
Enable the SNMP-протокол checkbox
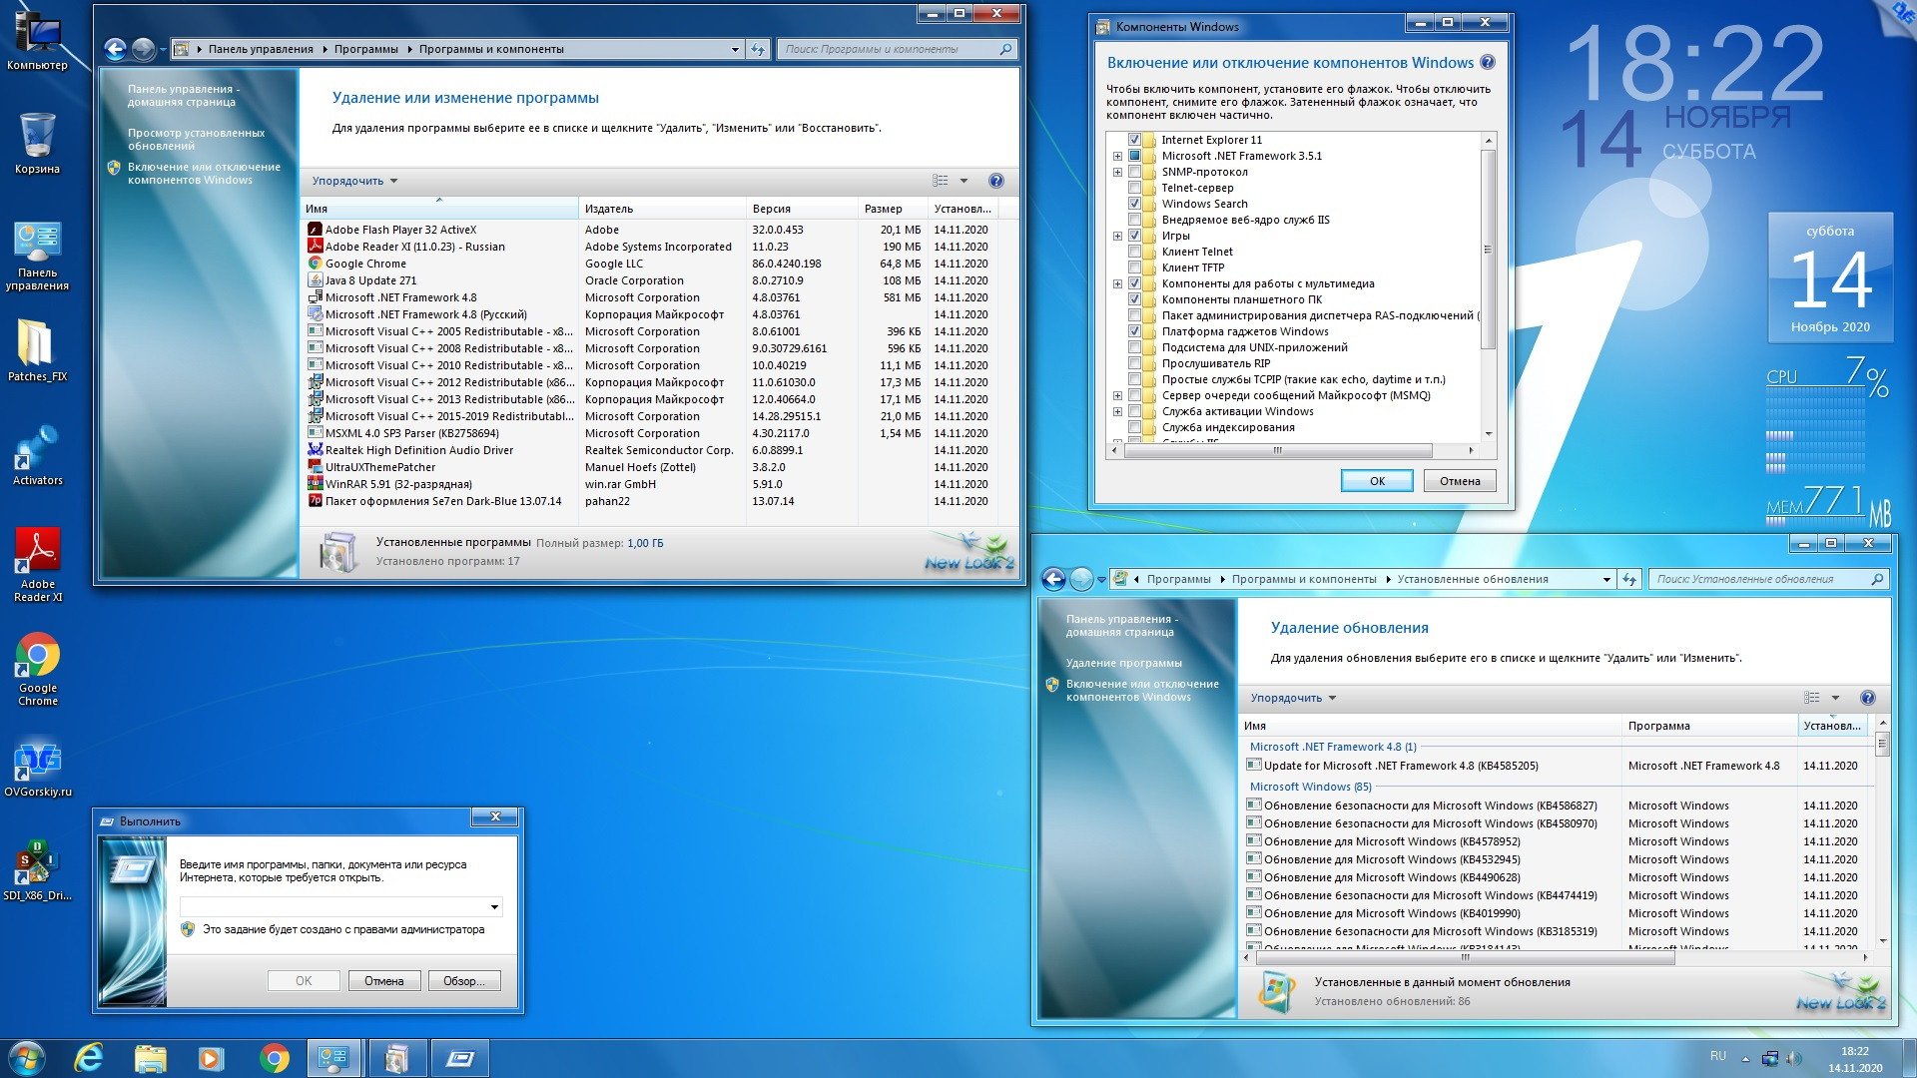[x=1134, y=172]
